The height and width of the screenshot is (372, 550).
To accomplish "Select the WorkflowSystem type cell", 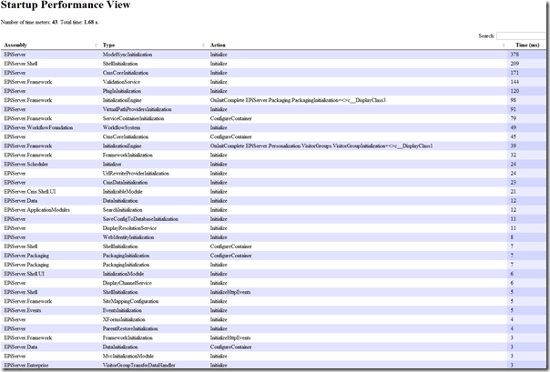I will [121, 127].
